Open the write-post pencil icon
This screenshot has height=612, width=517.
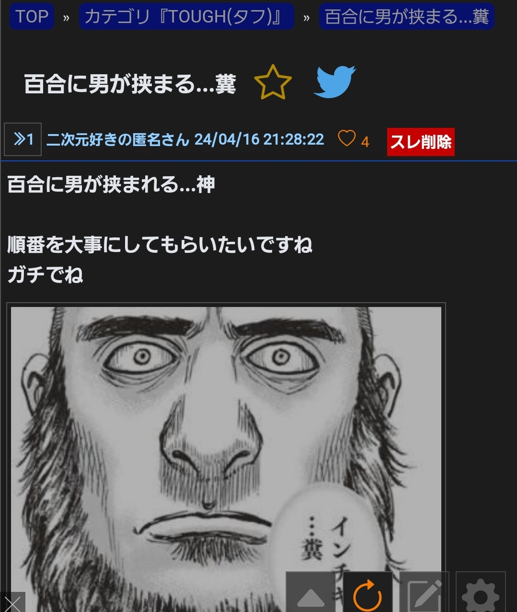point(424,593)
